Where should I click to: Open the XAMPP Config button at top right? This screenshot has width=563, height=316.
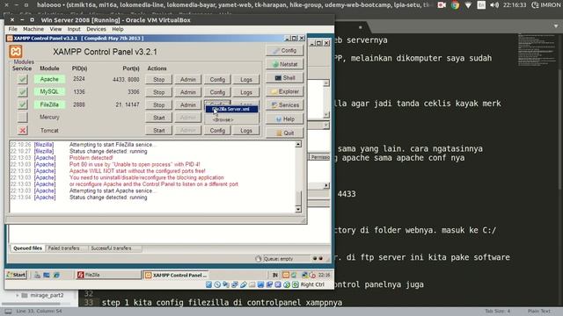pos(285,51)
